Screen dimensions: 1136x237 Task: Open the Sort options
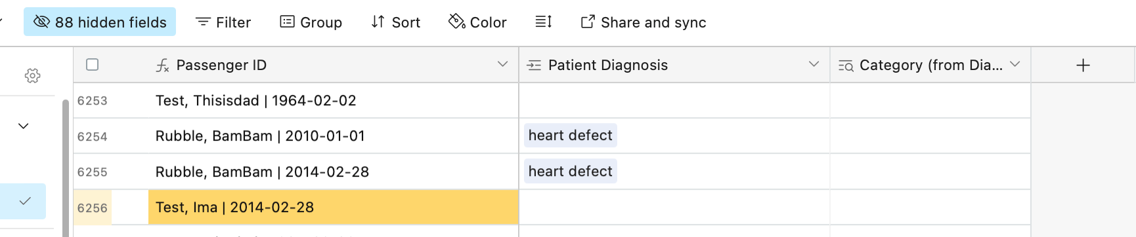click(395, 22)
